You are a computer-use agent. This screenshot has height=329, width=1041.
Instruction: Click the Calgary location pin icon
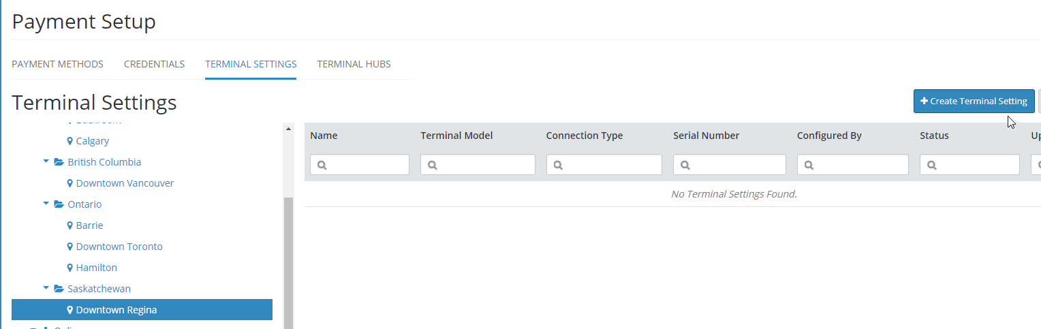tap(70, 141)
